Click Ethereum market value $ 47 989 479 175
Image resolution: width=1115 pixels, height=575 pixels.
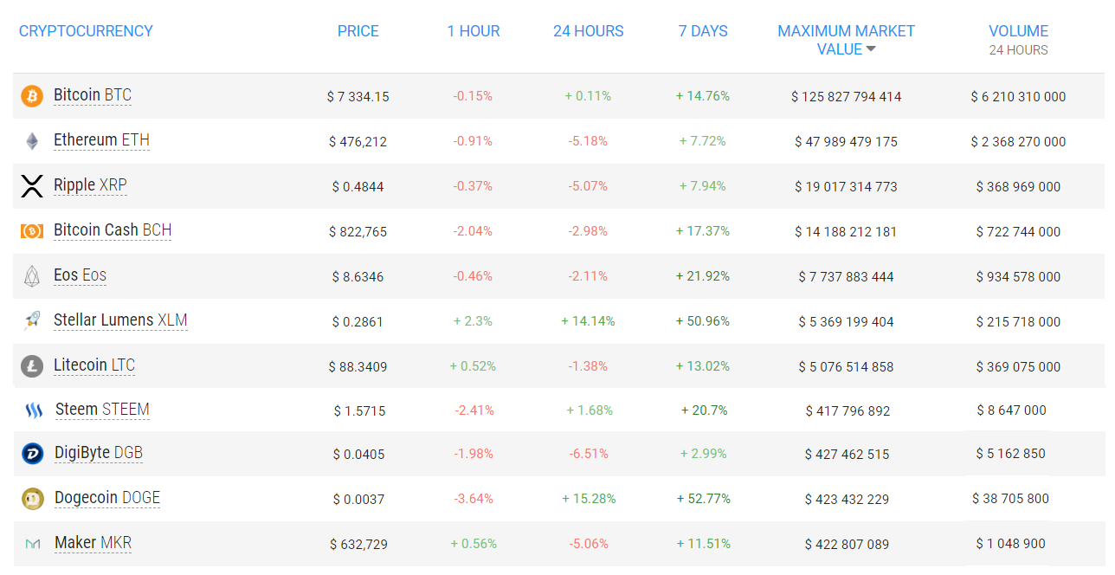[x=847, y=142]
